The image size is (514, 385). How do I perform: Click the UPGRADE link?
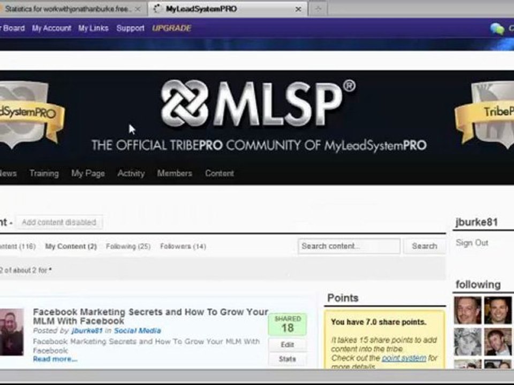[171, 28]
